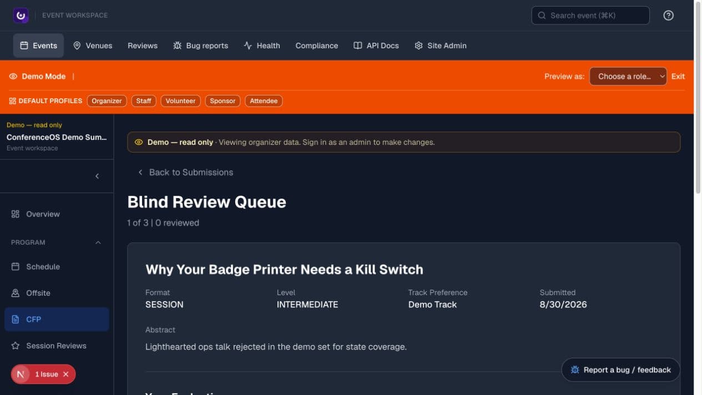
Task: Open Schedule in the sidebar
Action: 57,267
